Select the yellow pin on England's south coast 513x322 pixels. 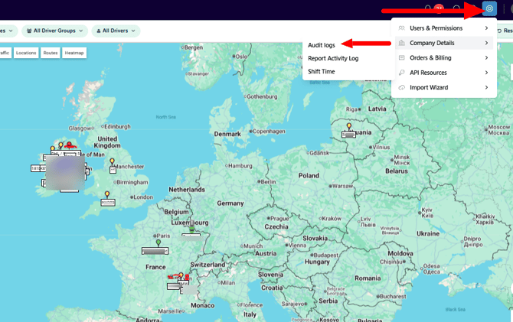[x=107, y=194]
